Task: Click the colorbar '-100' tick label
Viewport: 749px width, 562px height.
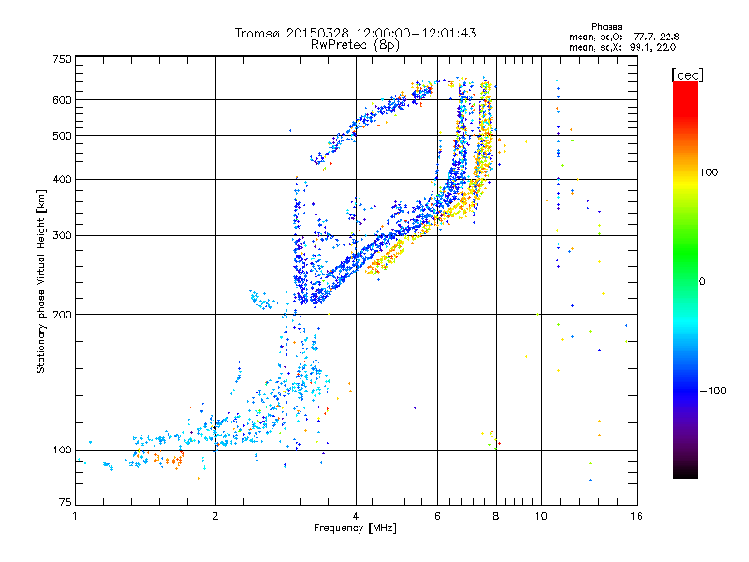Action: click(x=712, y=391)
